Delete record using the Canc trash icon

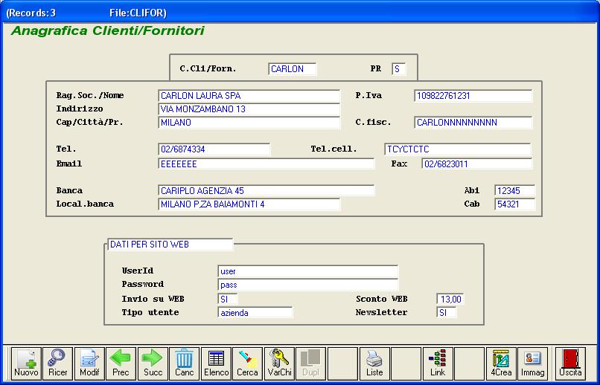[184, 363]
